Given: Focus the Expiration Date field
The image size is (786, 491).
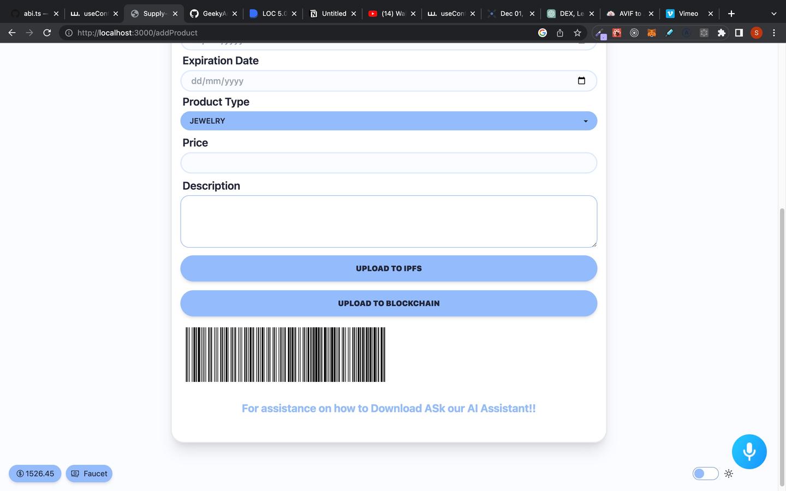Looking at the screenshot, I should point(389,81).
